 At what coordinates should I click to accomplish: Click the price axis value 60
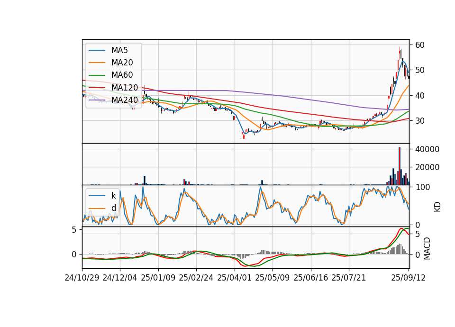coord(419,45)
